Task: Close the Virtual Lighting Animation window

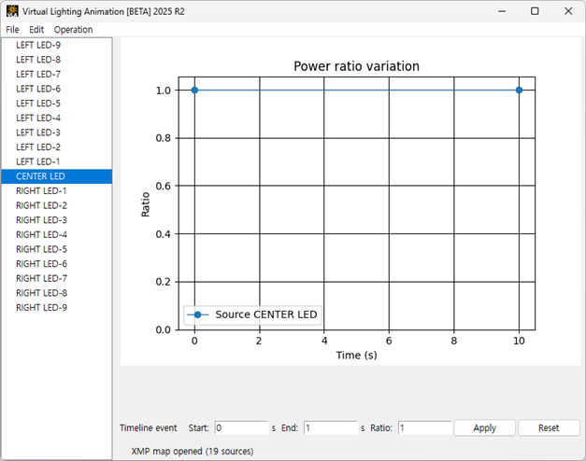Action: 568,11
